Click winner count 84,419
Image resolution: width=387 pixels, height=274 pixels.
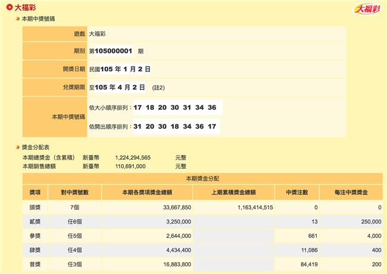tap(309, 264)
